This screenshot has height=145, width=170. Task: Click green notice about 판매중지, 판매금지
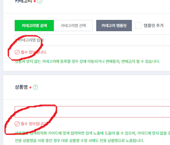[x=87, y=61]
